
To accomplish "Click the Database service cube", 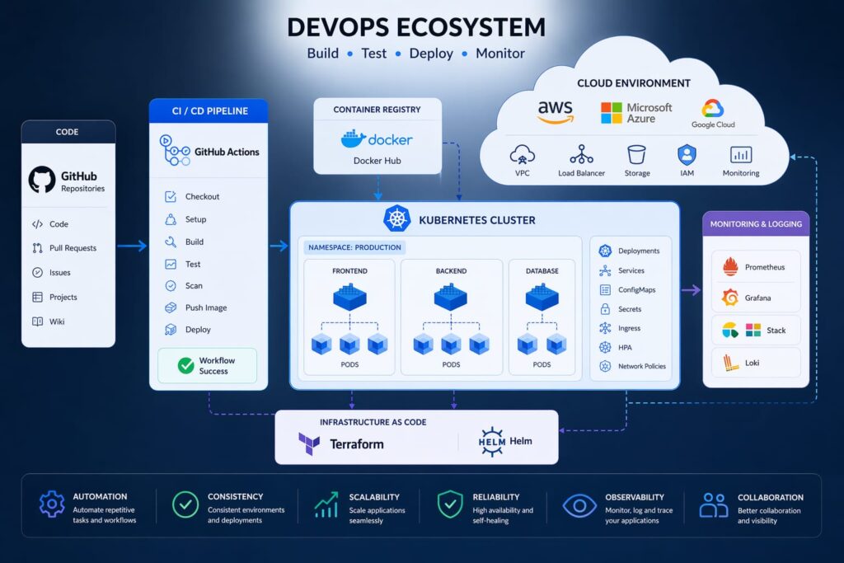I will [542, 297].
